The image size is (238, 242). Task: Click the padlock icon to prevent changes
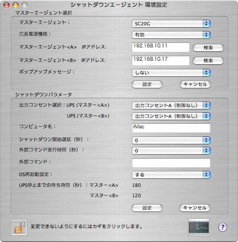pyautogui.click(x=19, y=227)
